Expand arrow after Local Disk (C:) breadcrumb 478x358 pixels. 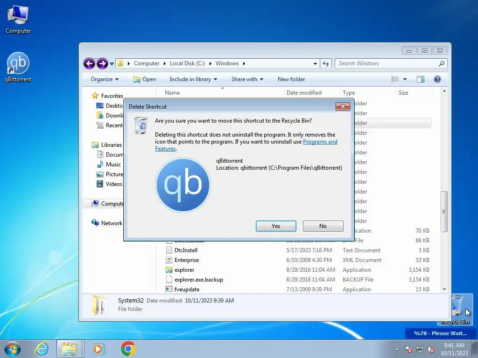211,63
